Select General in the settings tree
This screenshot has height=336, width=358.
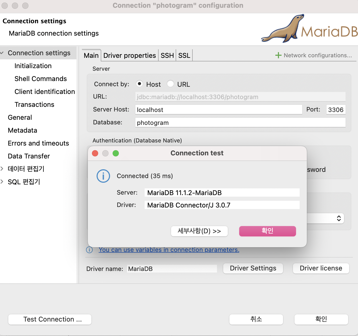coord(20,117)
